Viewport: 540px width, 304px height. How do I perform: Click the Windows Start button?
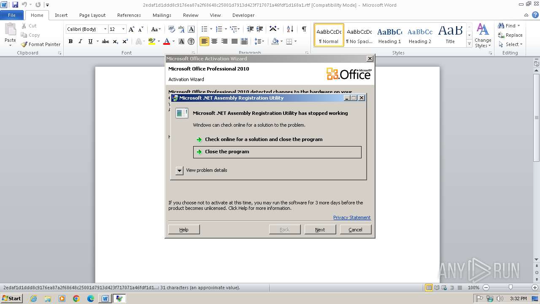pos(11,299)
